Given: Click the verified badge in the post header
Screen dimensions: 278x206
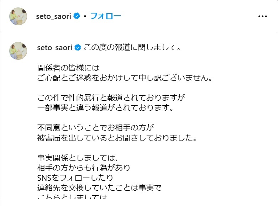Looking at the screenshot, I should coord(77,16).
